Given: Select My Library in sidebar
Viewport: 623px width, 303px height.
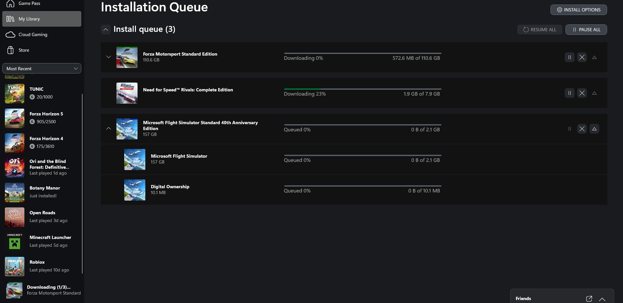Looking at the screenshot, I should 42,19.
